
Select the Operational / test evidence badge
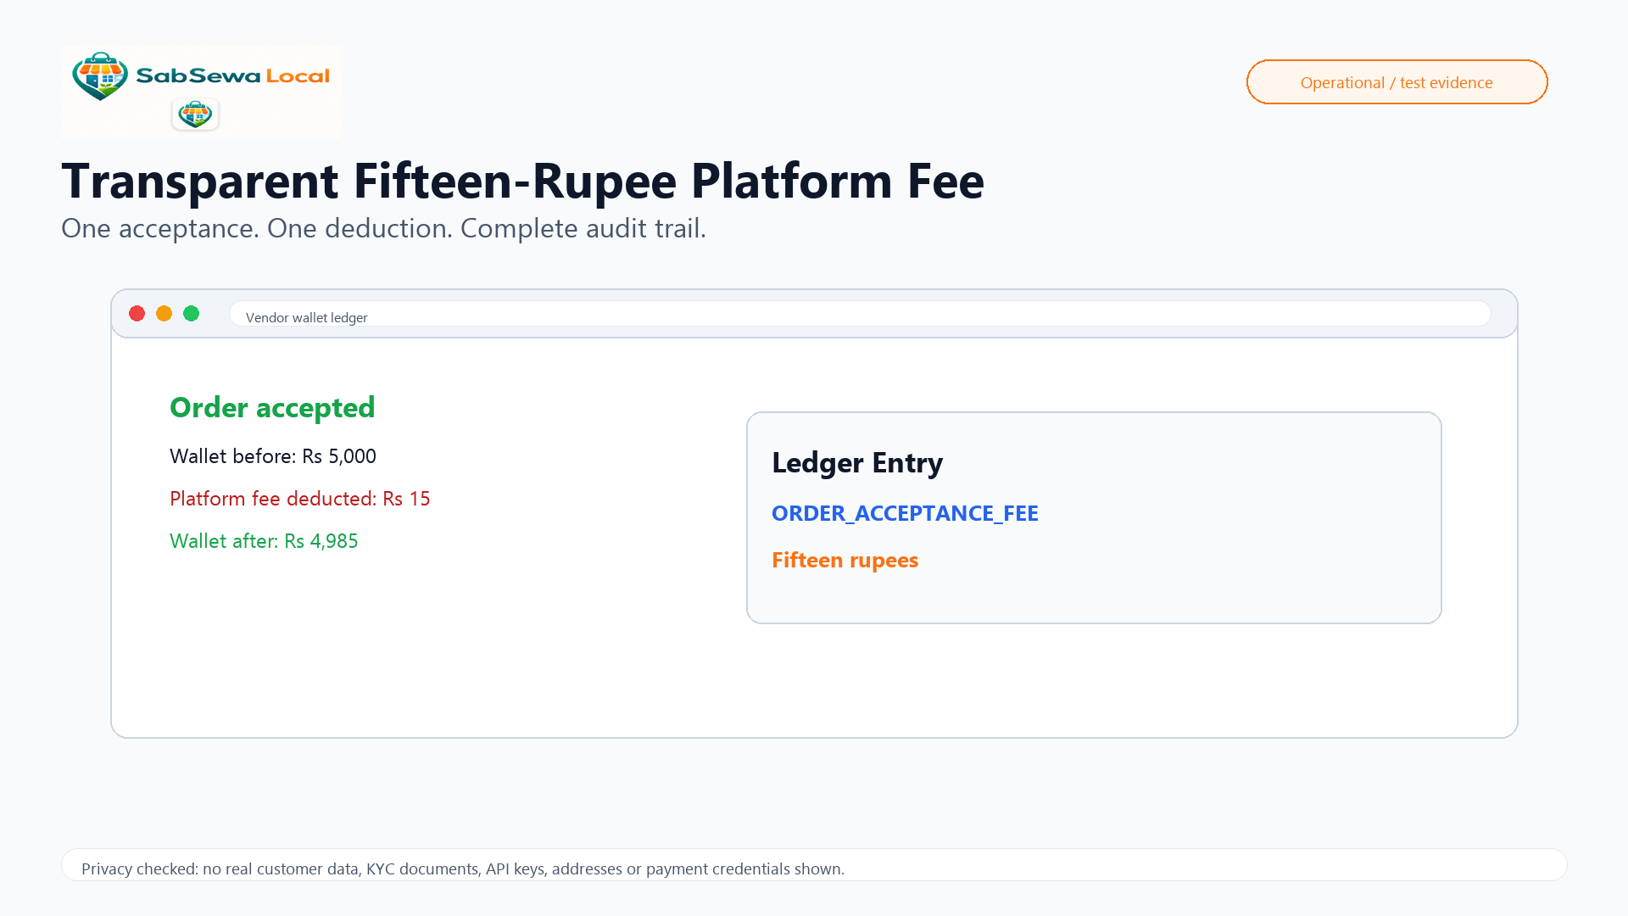[x=1397, y=82]
